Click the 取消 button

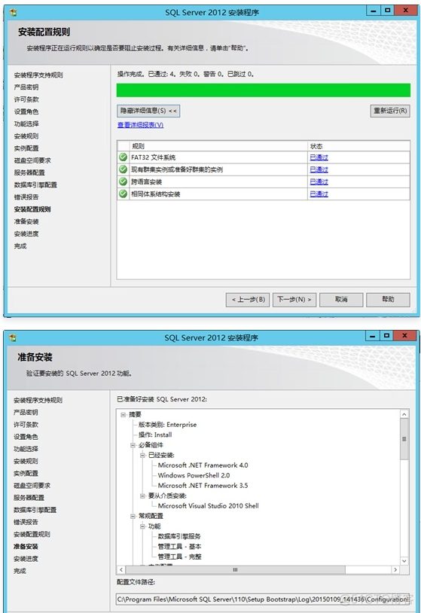(341, 300)
